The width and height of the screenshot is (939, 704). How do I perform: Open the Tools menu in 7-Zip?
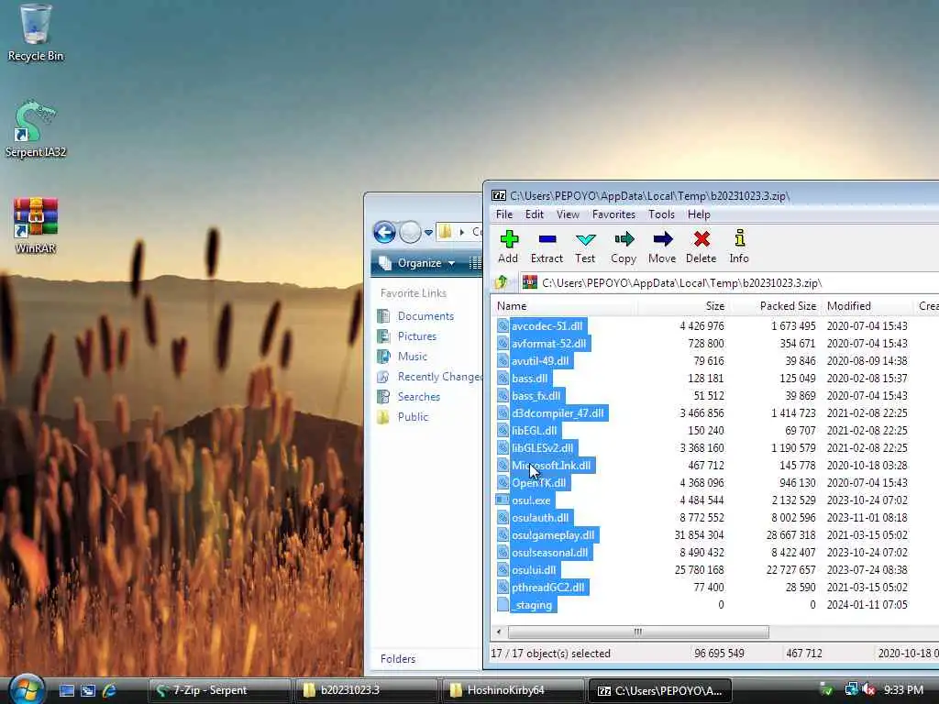(662, 214)
